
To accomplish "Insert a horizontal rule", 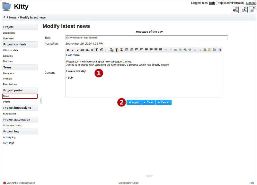I will pos(175,50).
